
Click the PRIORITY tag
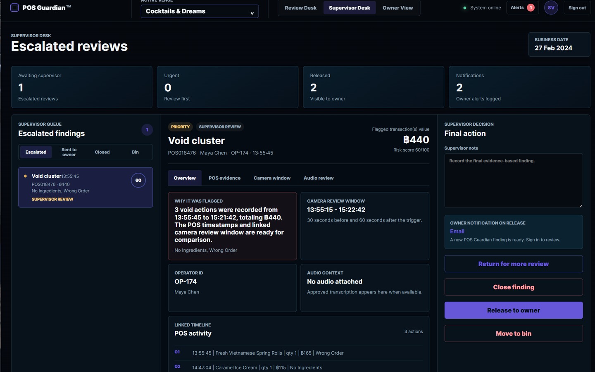(180, 127)
